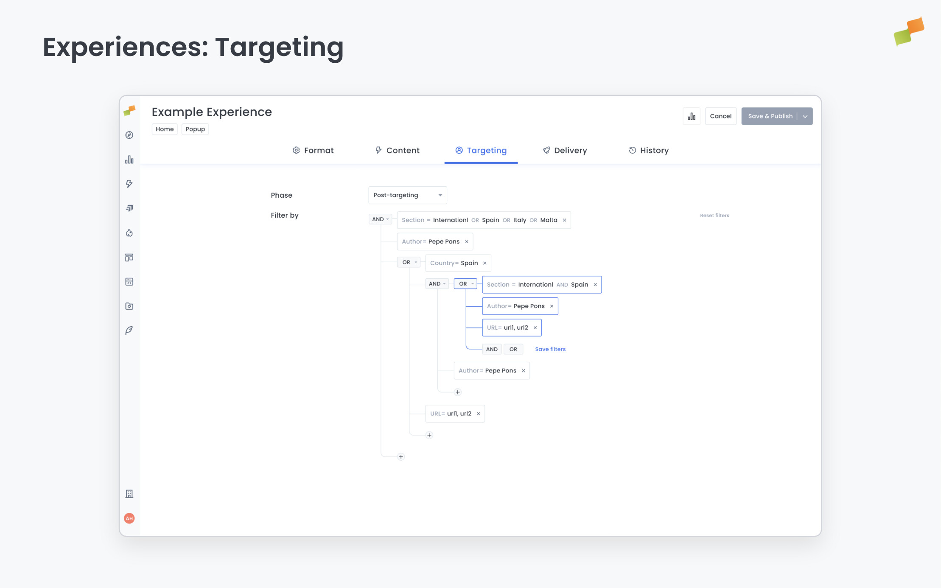Screen dimensions: 941x588
Task: Open the building organization icon near sidebar bottom
Action: 129,493
